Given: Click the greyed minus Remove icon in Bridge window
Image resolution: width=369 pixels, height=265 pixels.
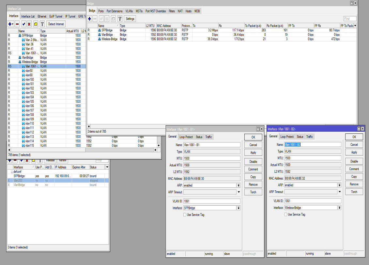Looking at the screenshot, I should tap(95, 19).
